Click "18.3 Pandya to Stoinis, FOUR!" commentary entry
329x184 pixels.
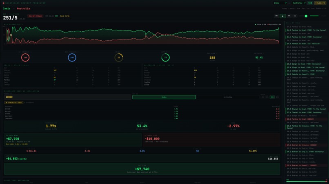tap(306, 127)
